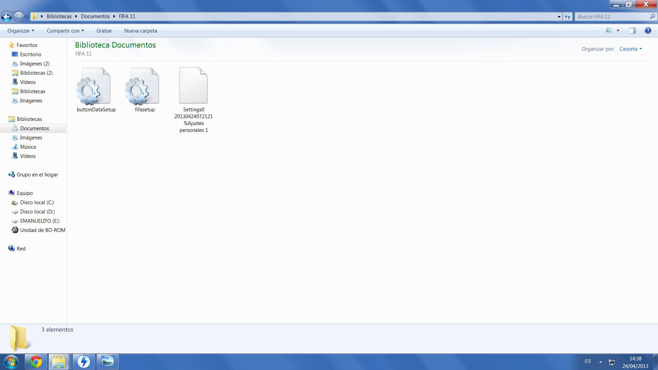658x370 pixels.
Task: Click Bibliotecas in the address bar
Action: tap(59, 16)
